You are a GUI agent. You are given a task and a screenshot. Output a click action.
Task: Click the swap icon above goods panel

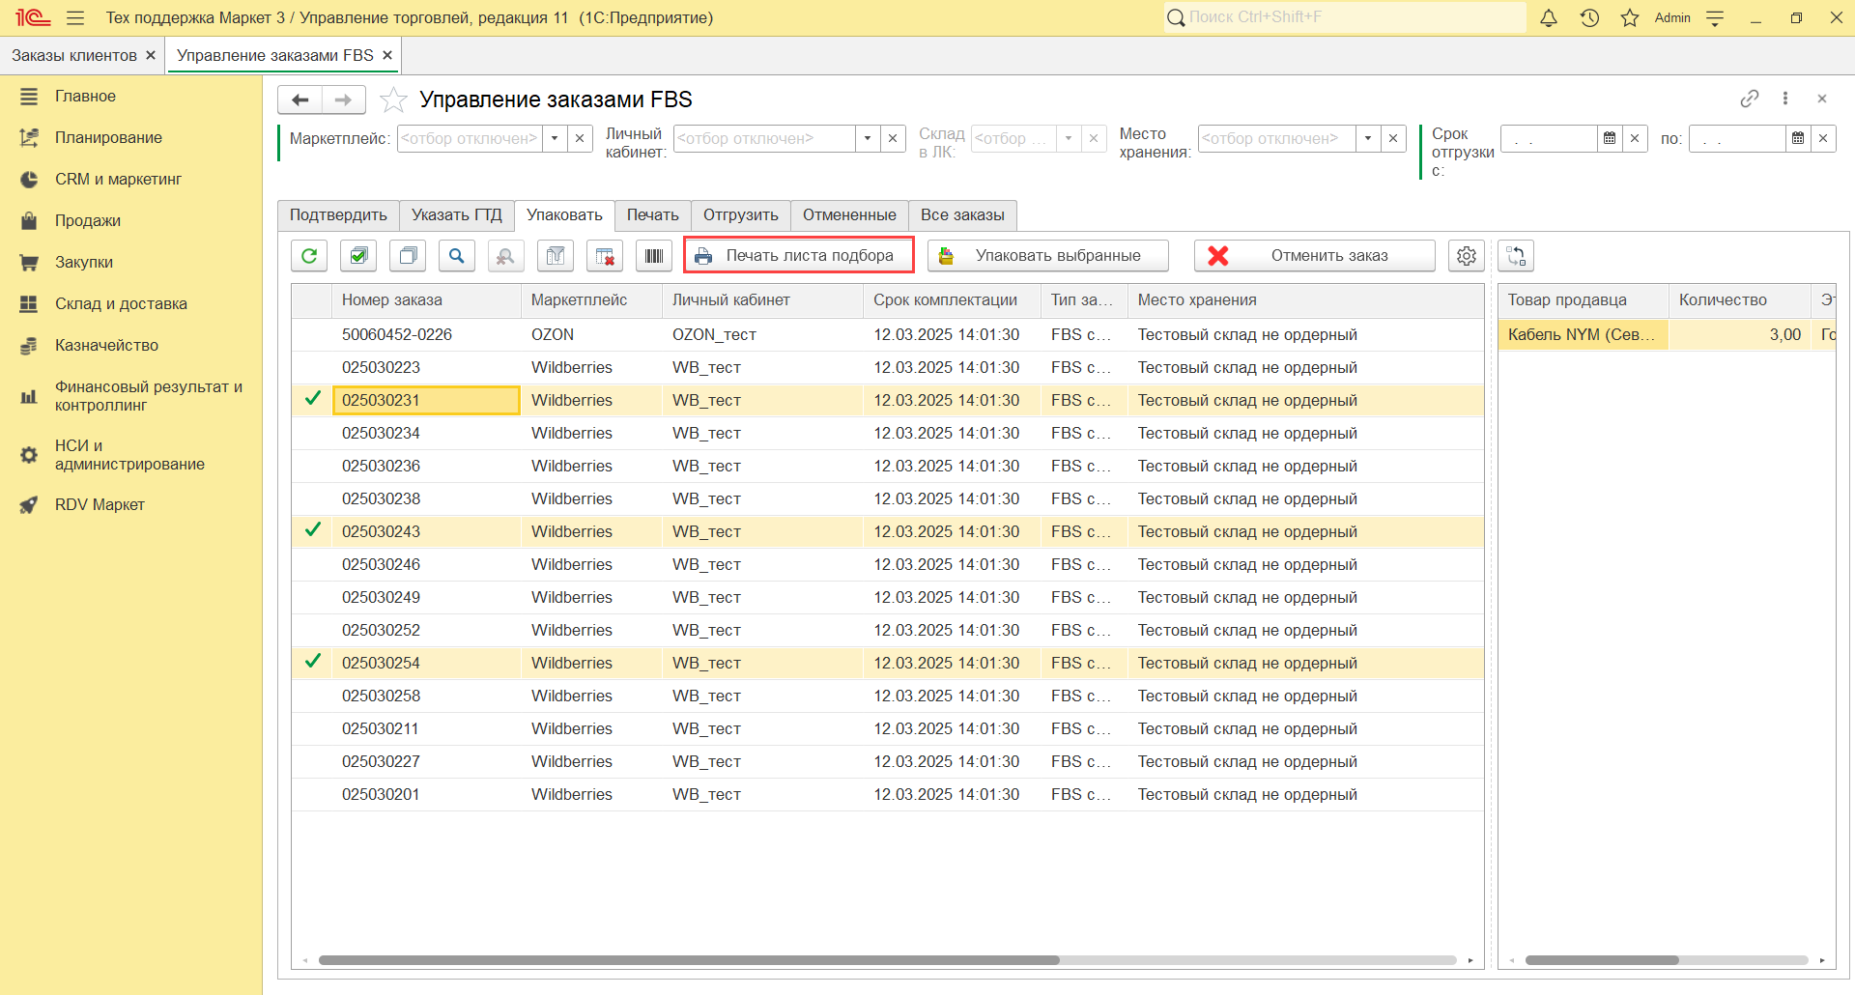1516,256
